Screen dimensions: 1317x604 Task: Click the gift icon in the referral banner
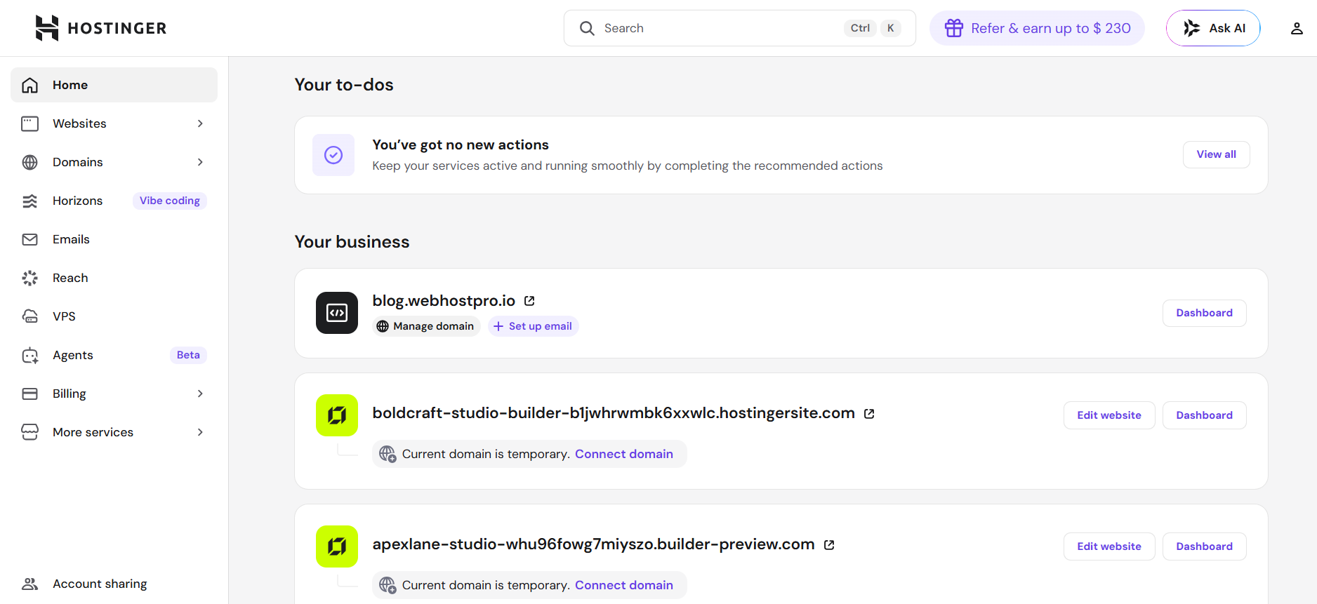954,28
